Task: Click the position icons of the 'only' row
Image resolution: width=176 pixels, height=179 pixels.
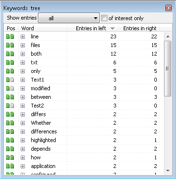Action: pyautogui.click(x=10, y=71)
